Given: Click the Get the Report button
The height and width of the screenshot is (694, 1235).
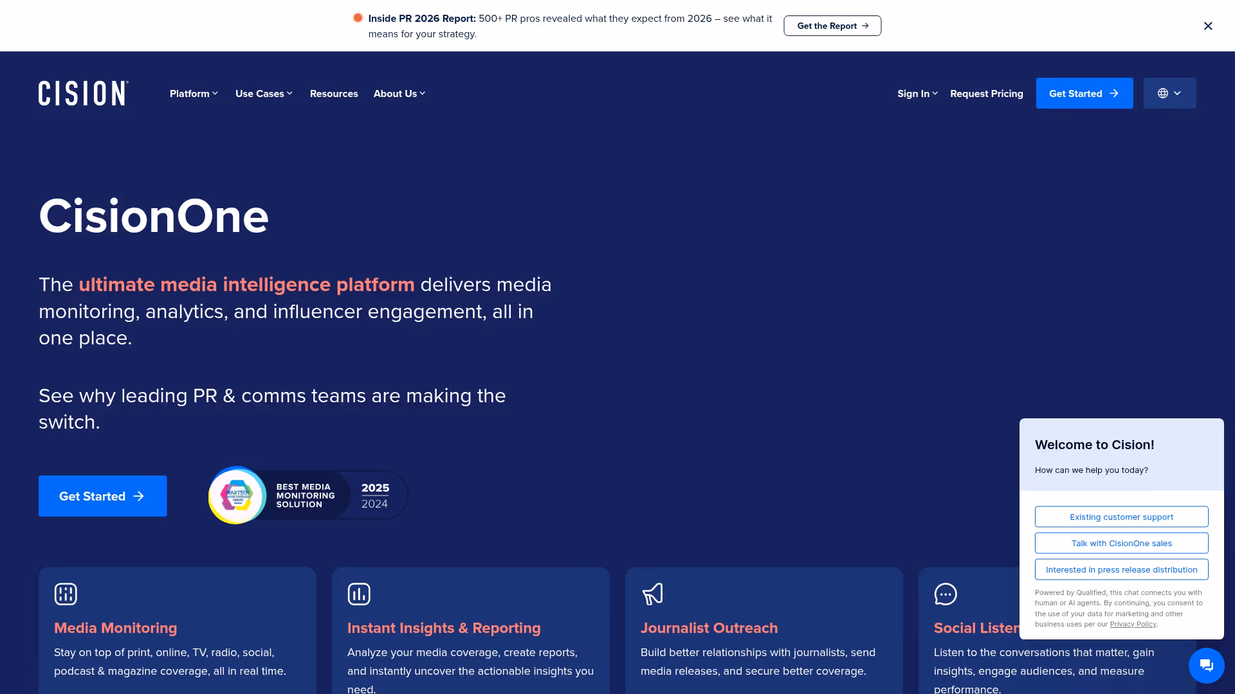Looking at the screenshot, I should (832, 26).
